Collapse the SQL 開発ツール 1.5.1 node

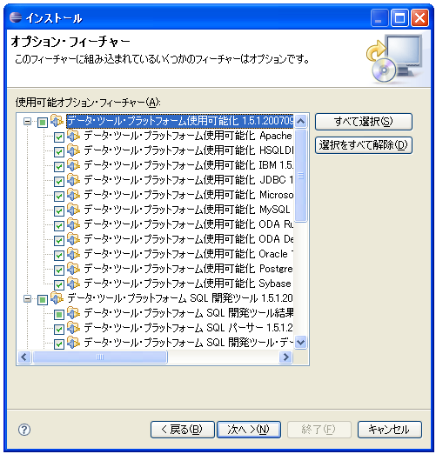28,298
